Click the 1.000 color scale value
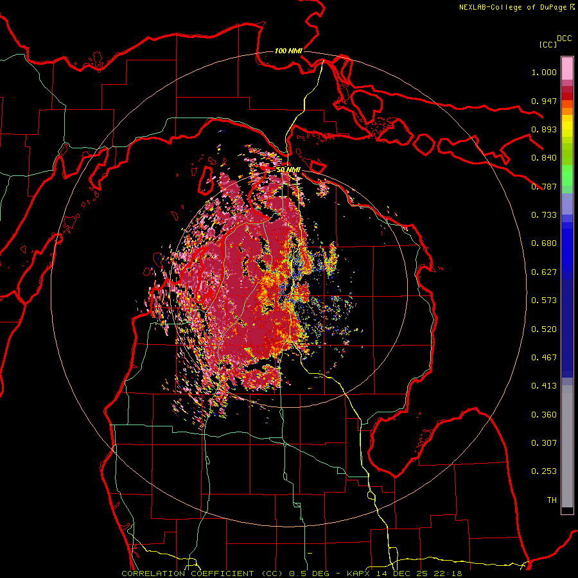578x578 pixels. (x=544, y=72)
